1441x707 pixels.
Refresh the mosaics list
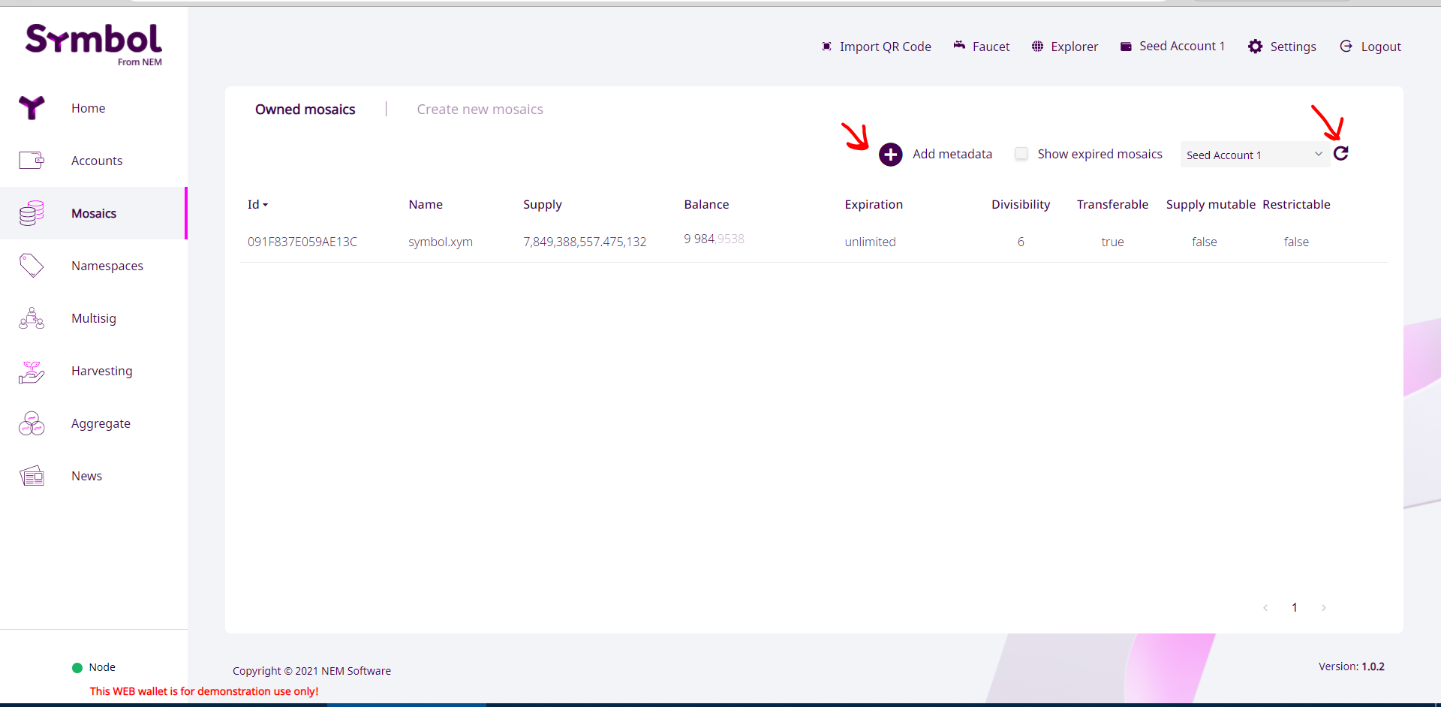[x=1341, y=153]
